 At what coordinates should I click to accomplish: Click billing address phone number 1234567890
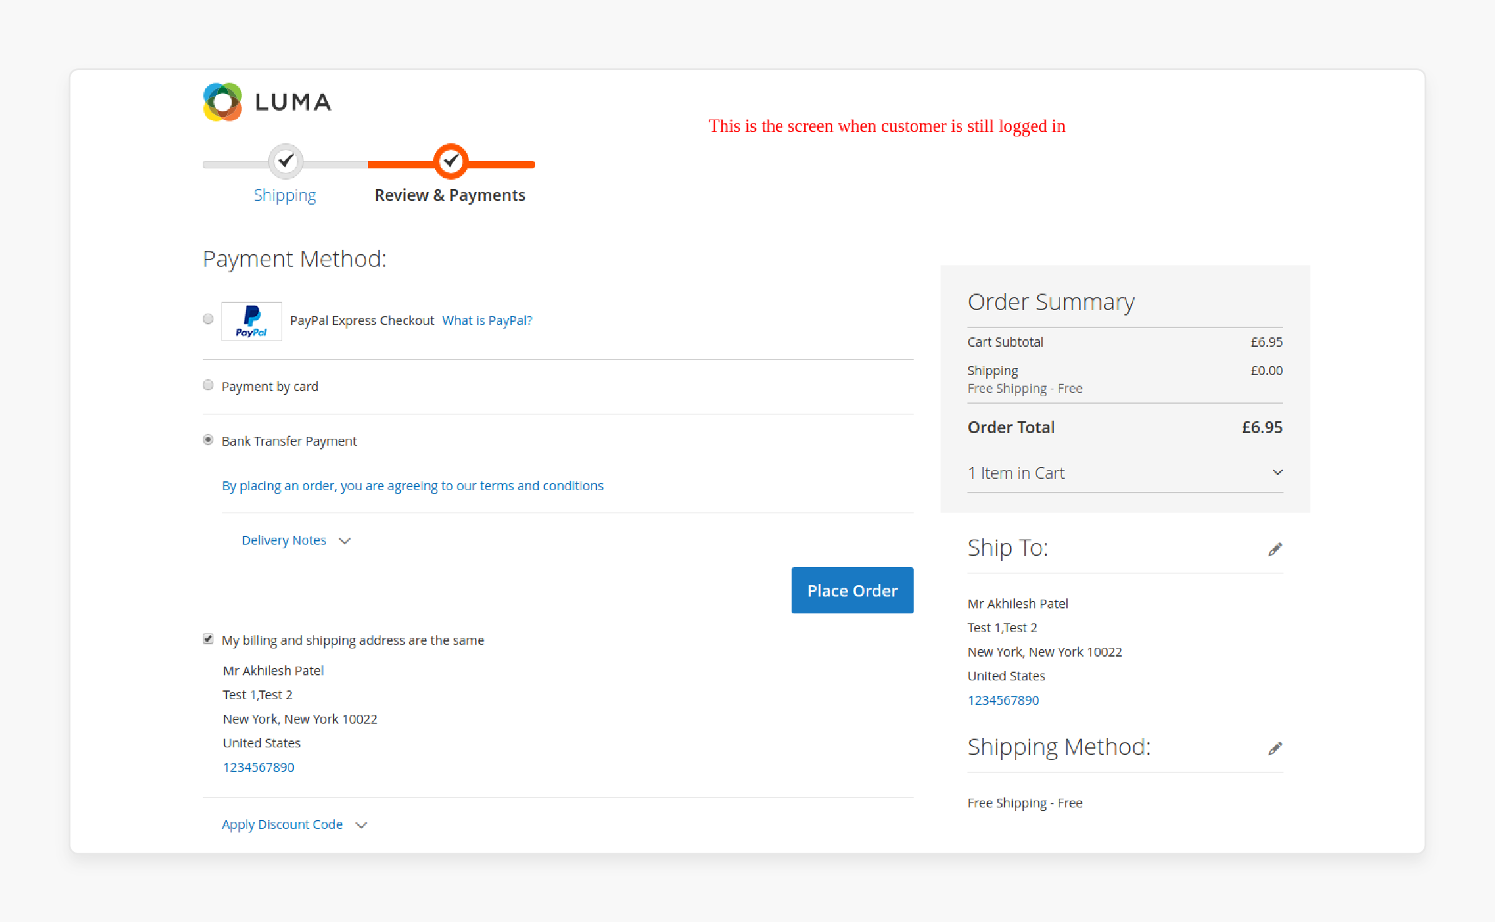(258, 767)
